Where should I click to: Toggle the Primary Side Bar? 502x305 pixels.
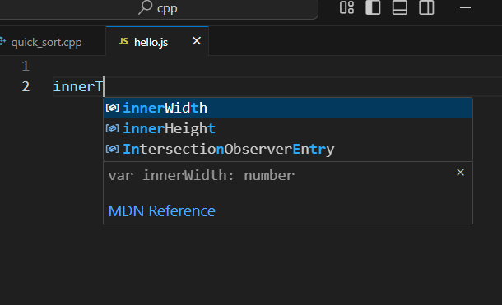click(373, 7)
